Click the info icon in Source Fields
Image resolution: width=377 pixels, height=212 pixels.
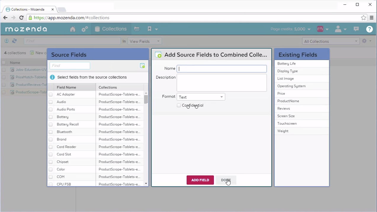pyautogui.click(x=52, y=77)
